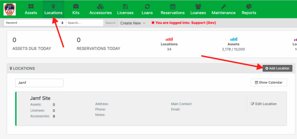This screenshot has width=297, height=139.
Task: Click the ASSETS DUE TODAY counter
Action: [x=32, y=44]
